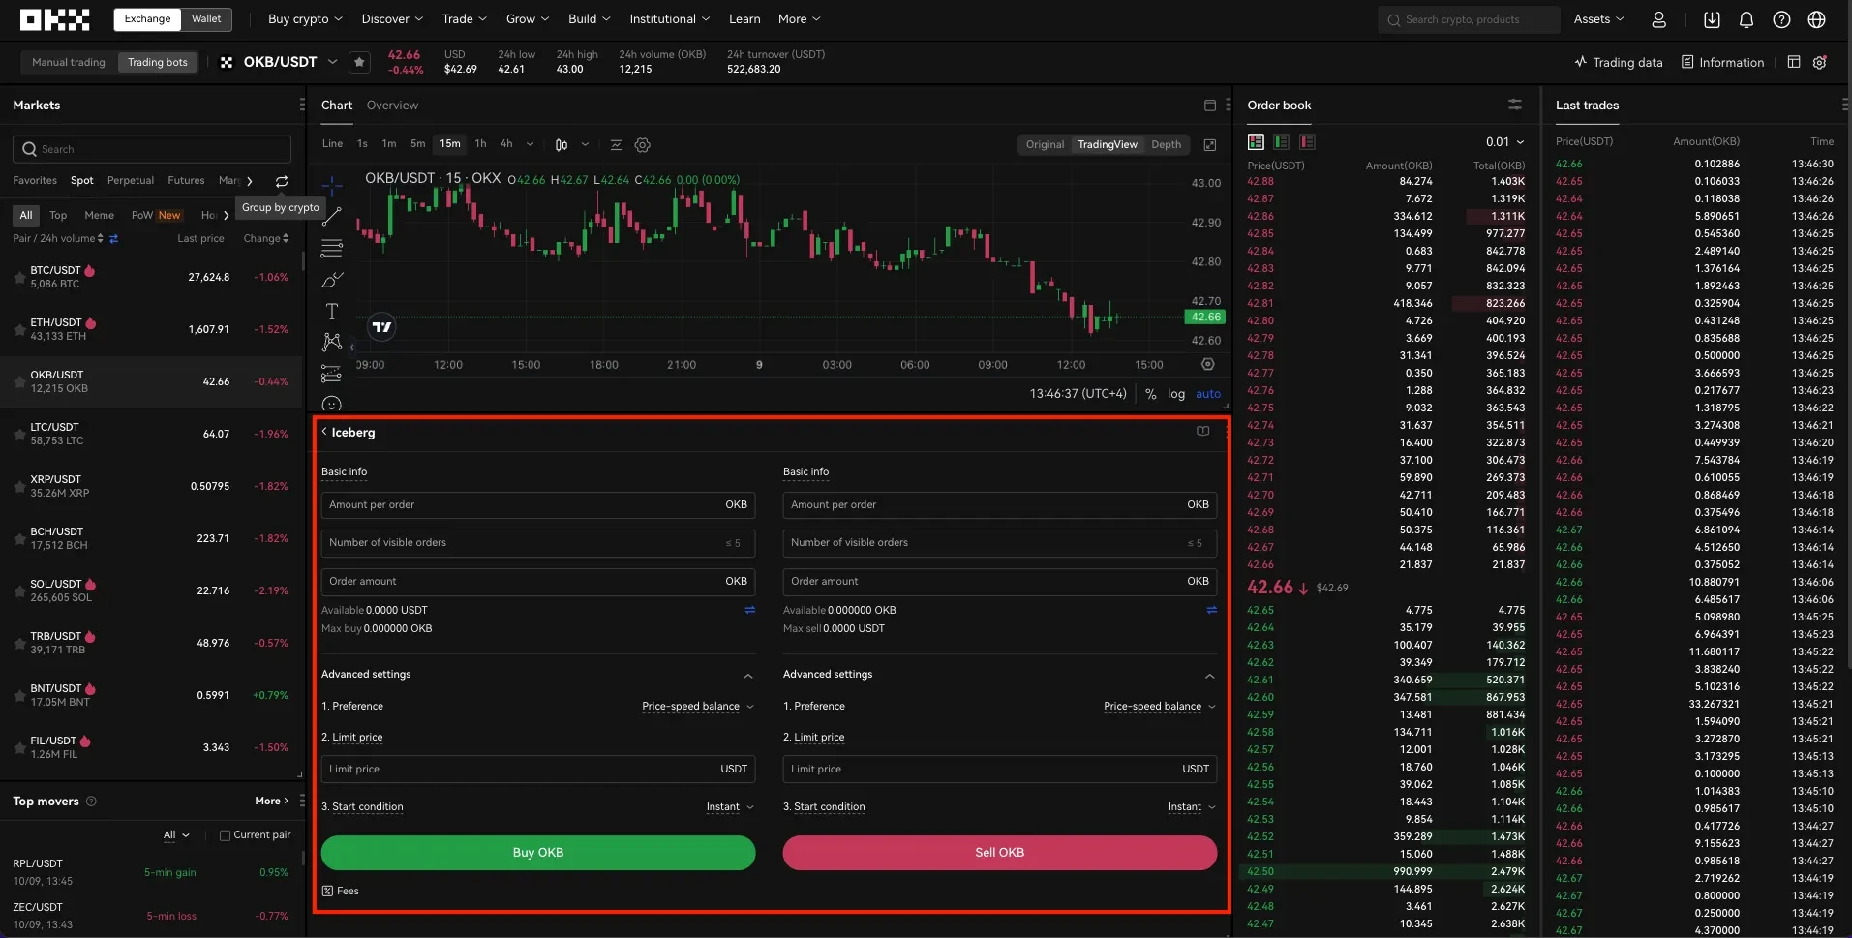The height and width of the screenshot is (938, 1852).
Task: Go back from Iceberg panel
Action: point(324,432)
